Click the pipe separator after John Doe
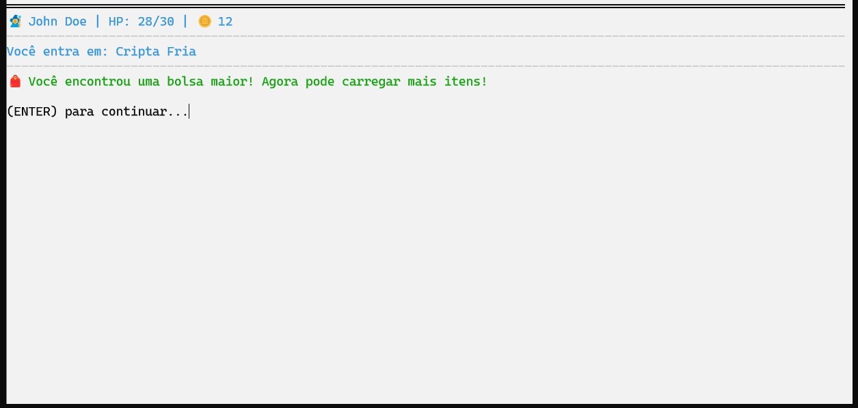 [x=98, y=22]
